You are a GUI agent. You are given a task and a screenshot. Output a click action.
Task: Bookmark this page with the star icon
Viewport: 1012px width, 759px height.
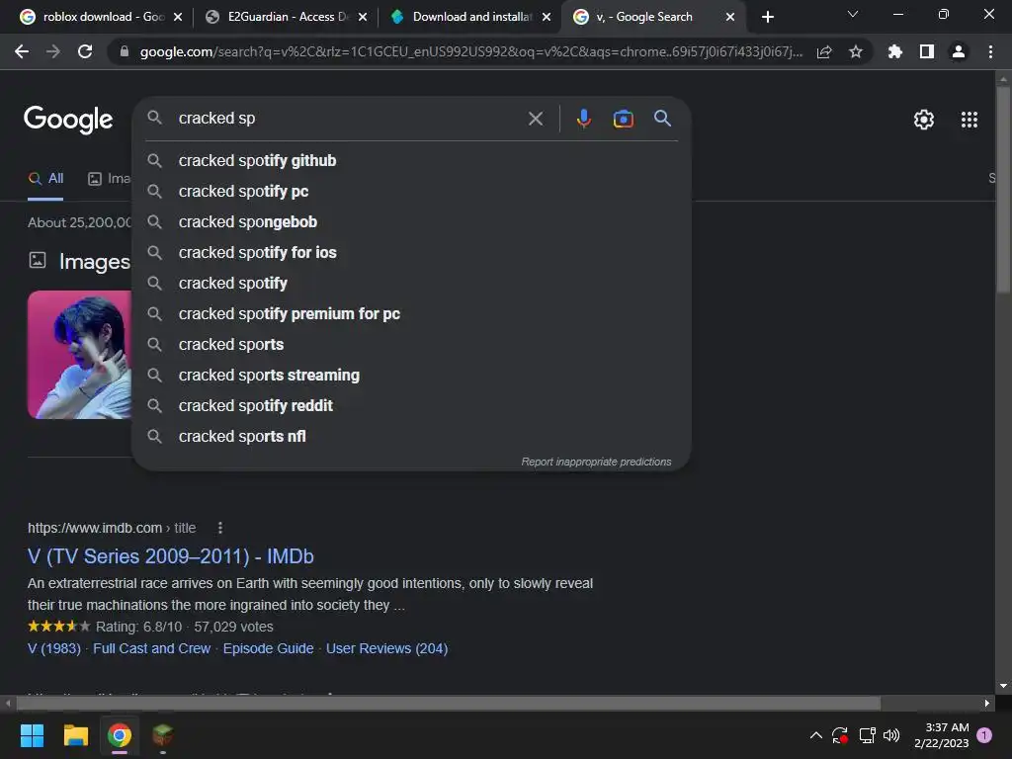point(855,51)
